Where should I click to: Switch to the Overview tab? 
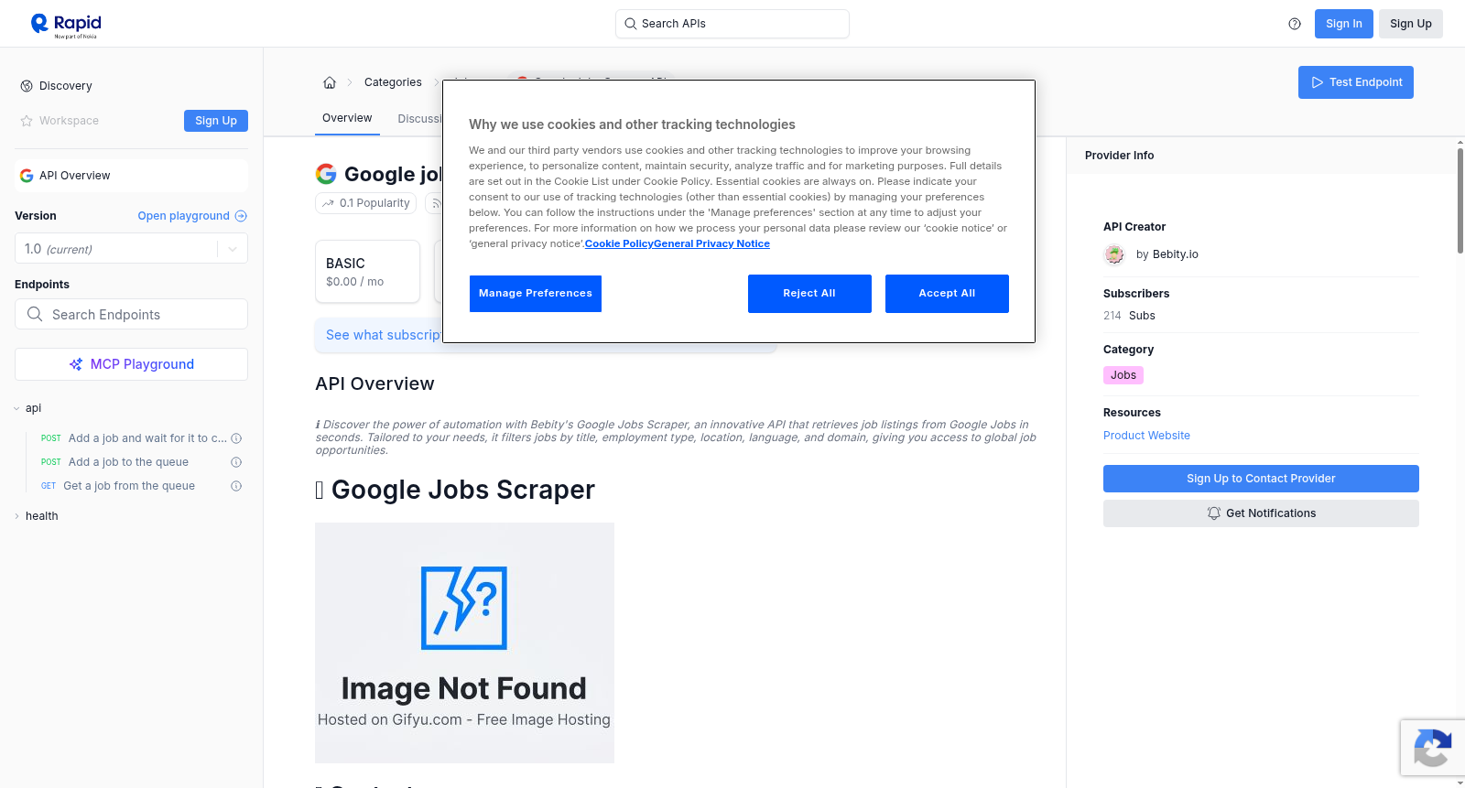[x=347, y=118]
